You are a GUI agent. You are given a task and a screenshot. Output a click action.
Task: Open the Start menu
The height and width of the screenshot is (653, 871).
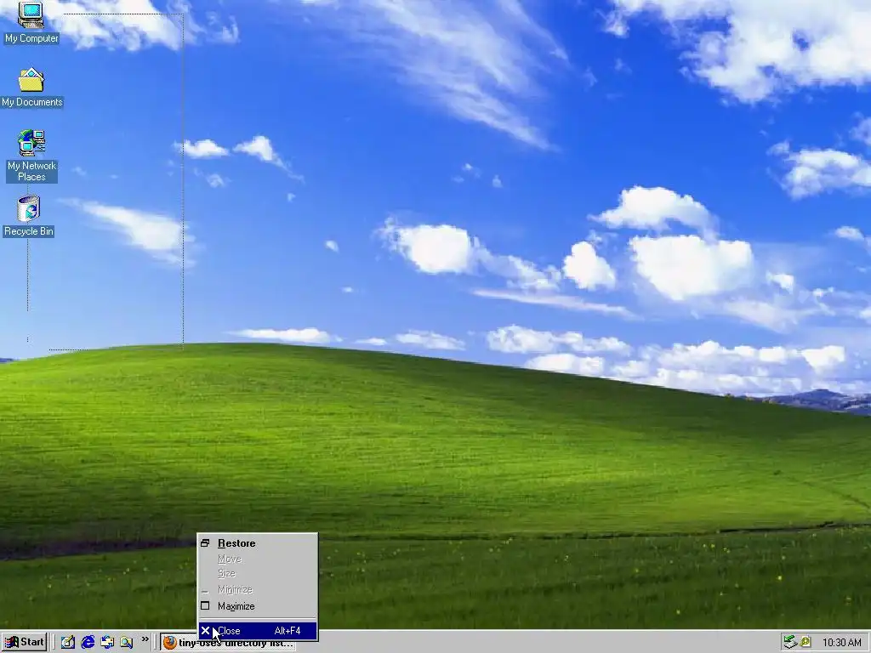tap(24, 643)
